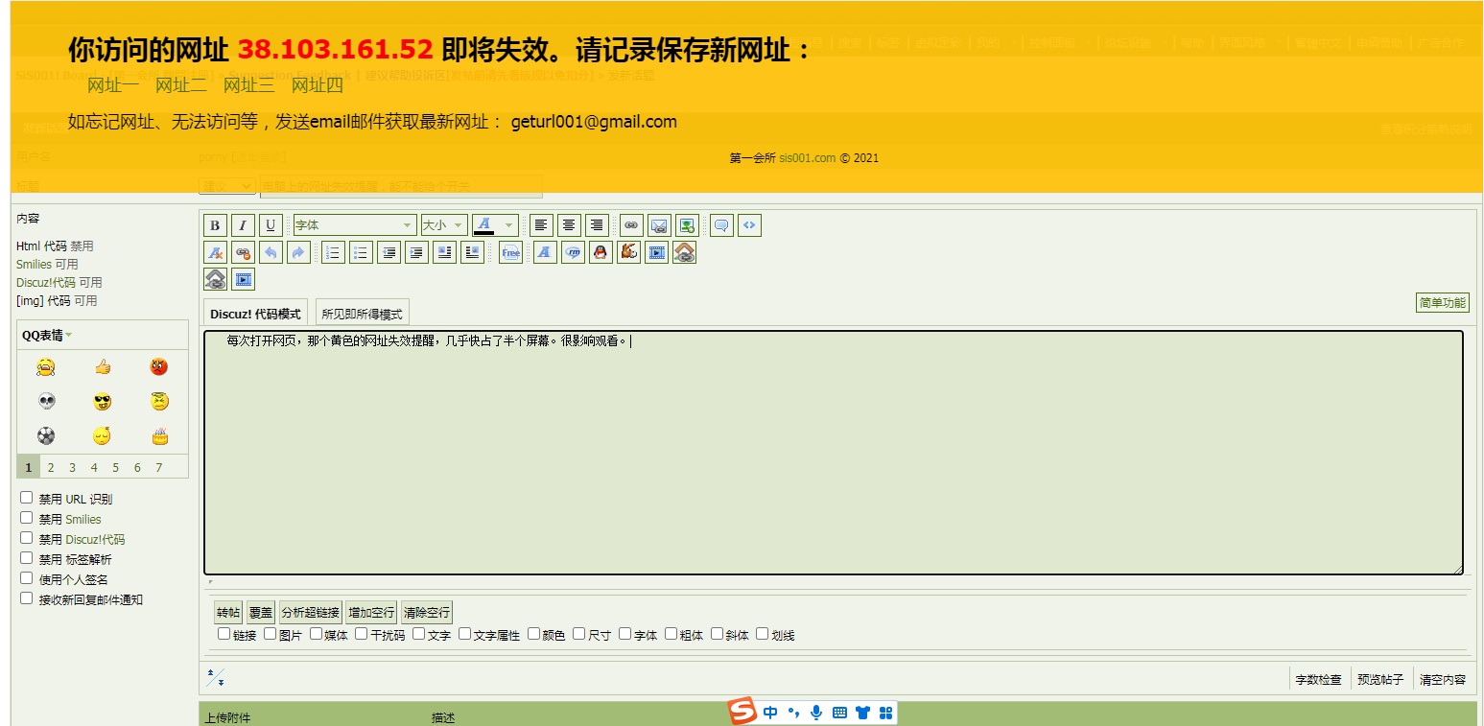Toggle bold formatting in the editor toolbar
This screenshot has height=726, width=1484.
tap(216, 225)
